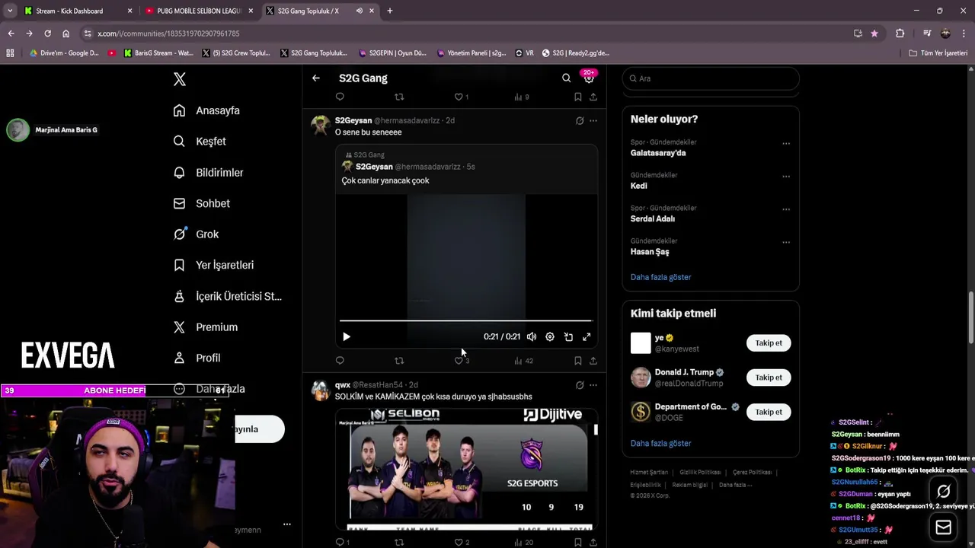975x548 pixels.
Task: Open Premium page
Action: tap(206, 327)
